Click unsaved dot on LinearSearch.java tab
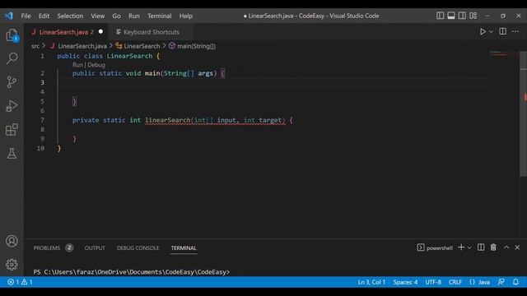Screen dimensions: 527x296 (x=100, y=31)
